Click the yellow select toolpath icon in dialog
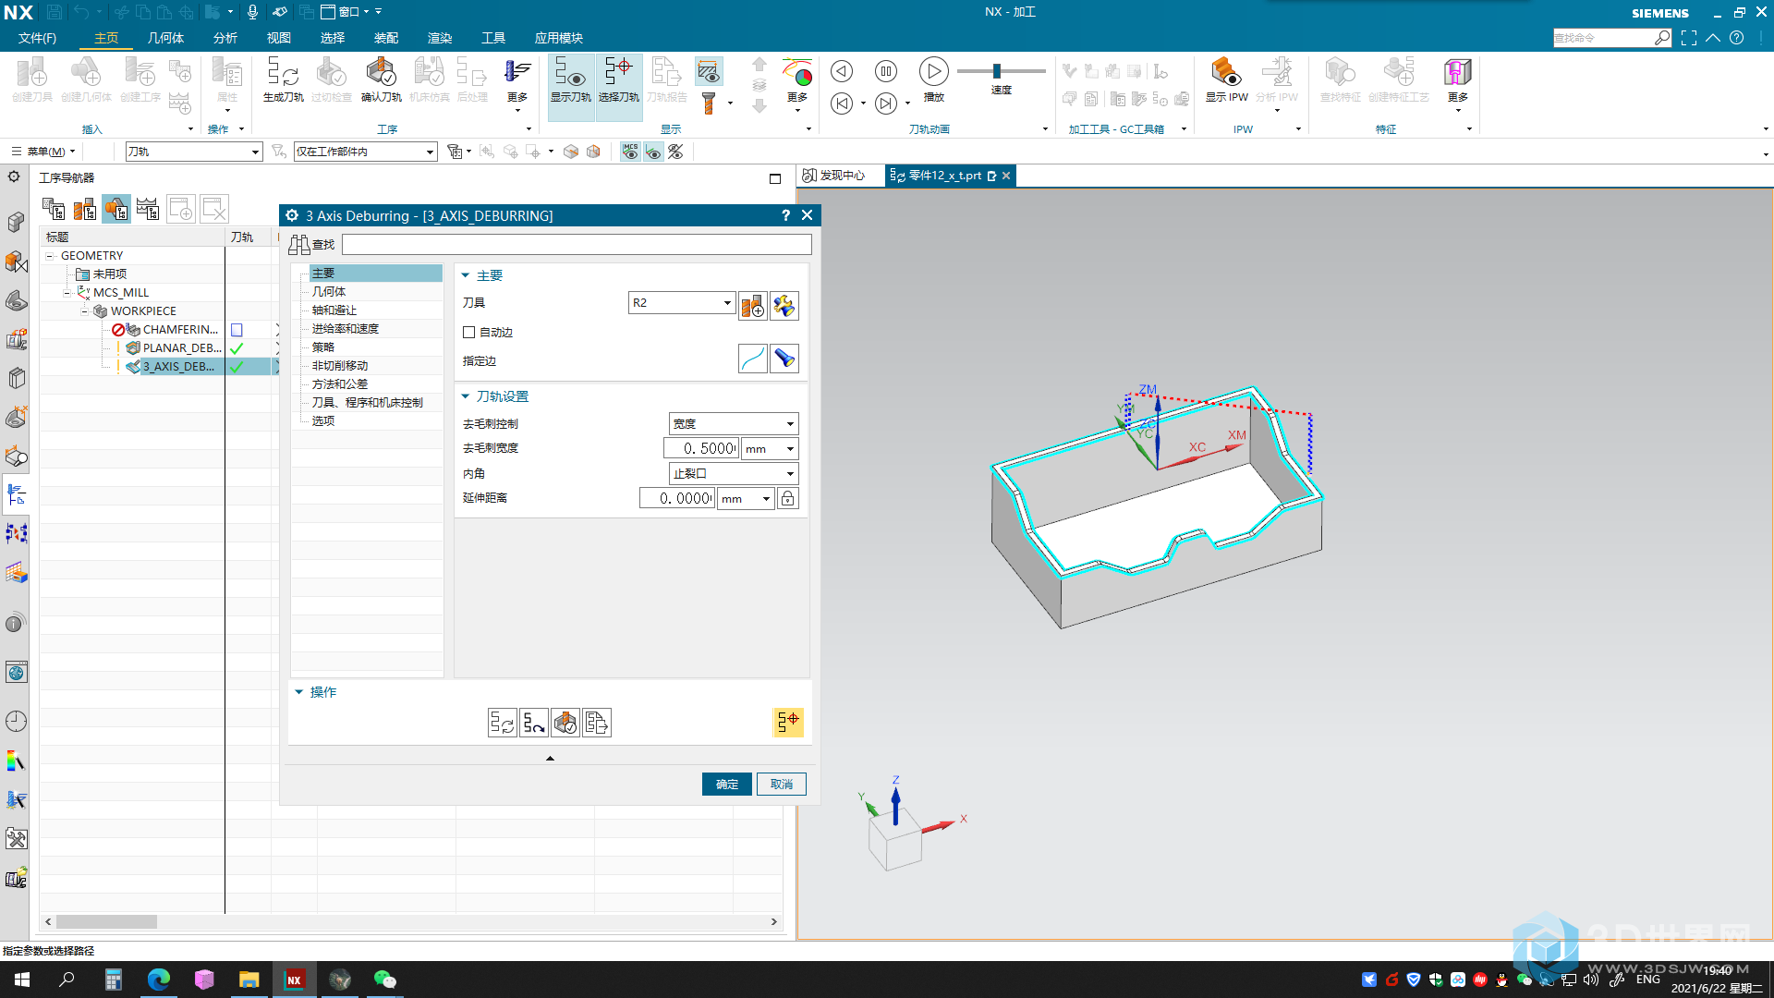The image size is (1774, 998). (x=787, y=723)
